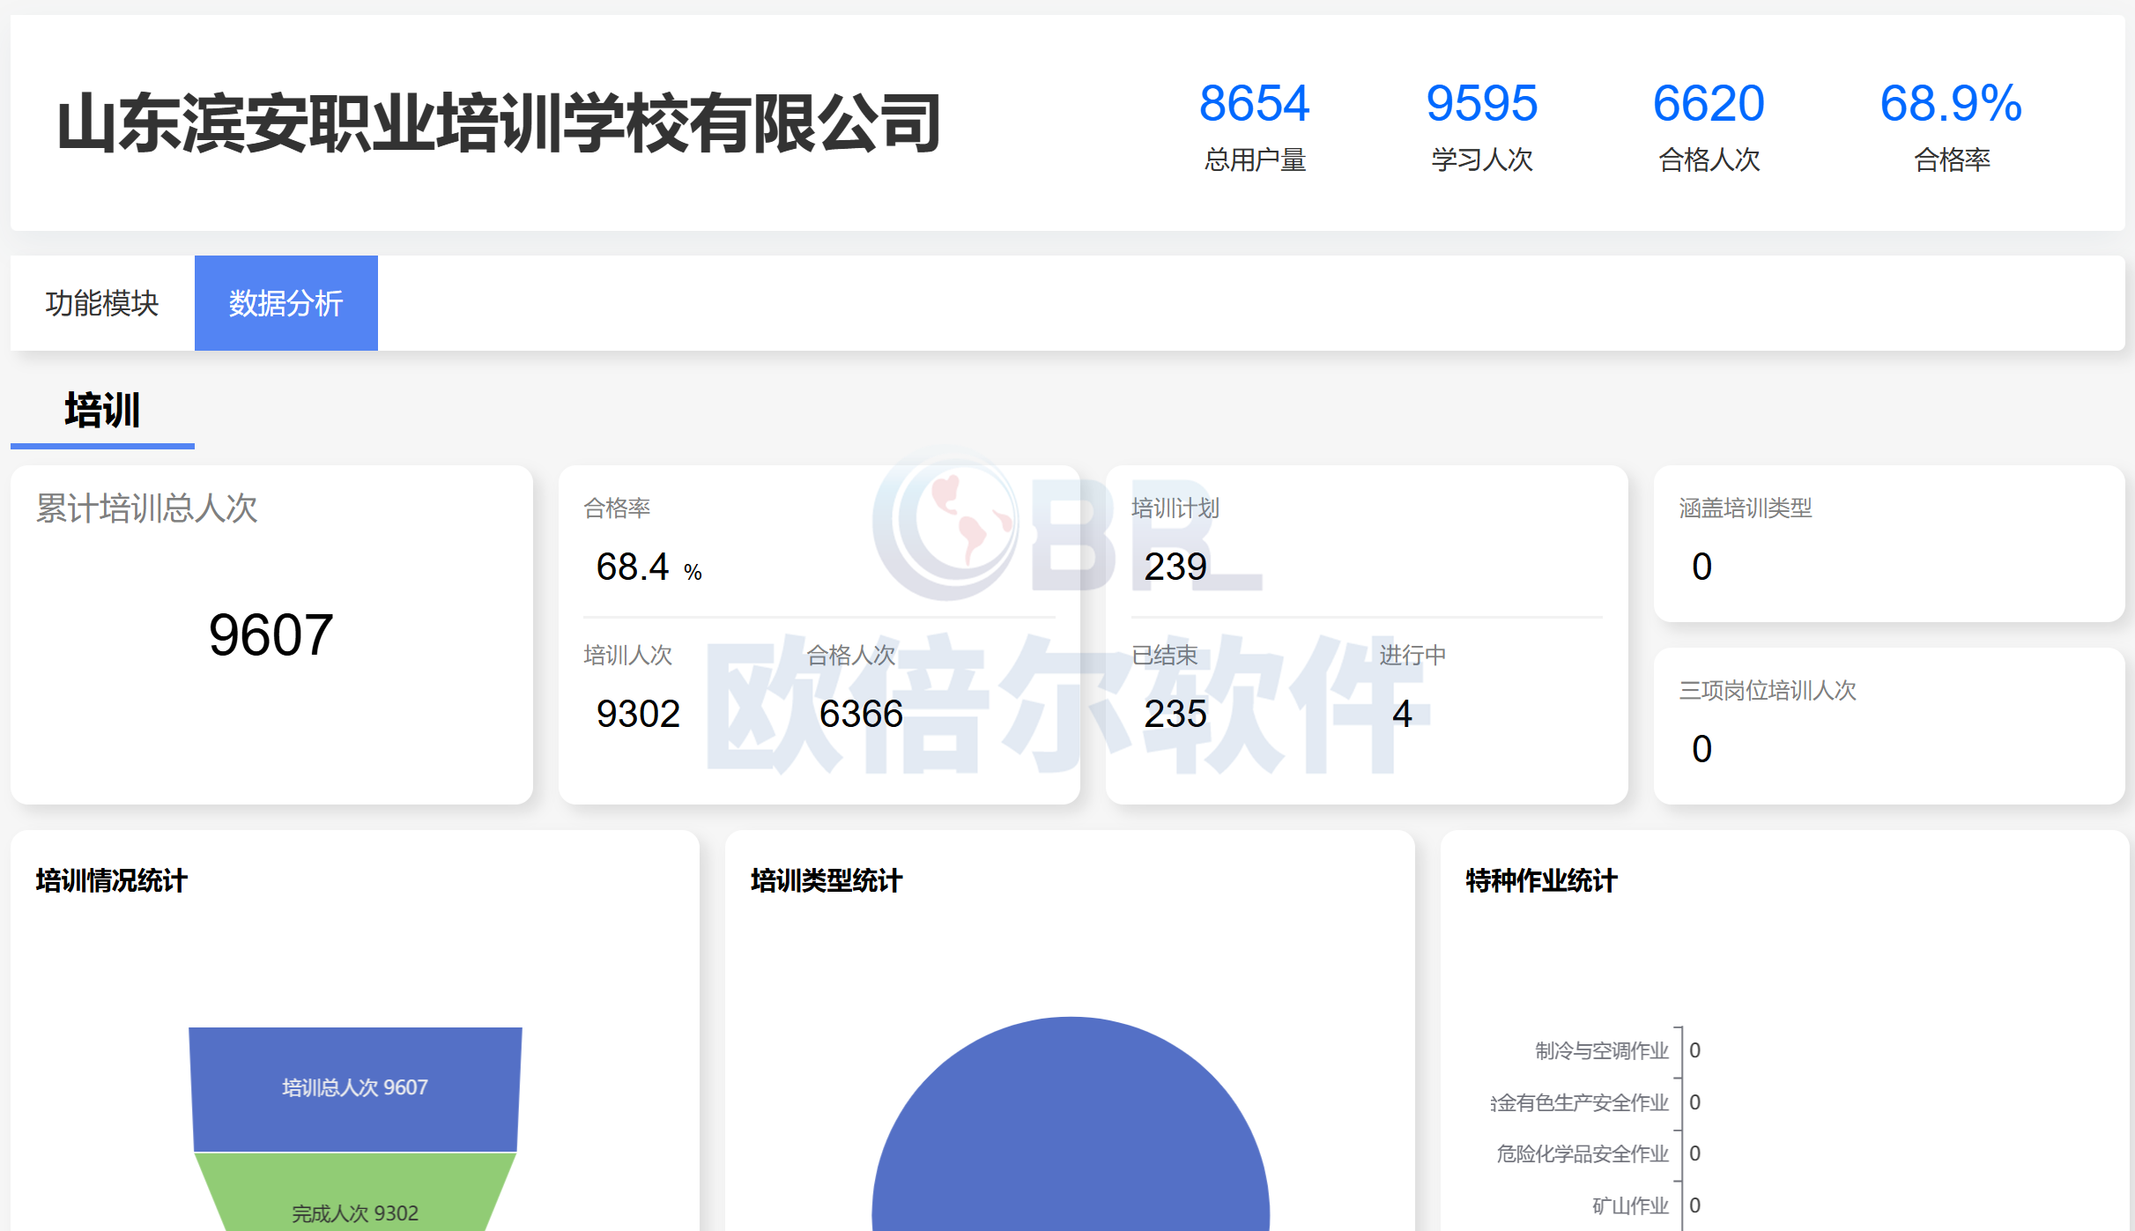Click the 68.4% 合格率 value
This screenshot has width=2135, height=1231.
point(634,567)
